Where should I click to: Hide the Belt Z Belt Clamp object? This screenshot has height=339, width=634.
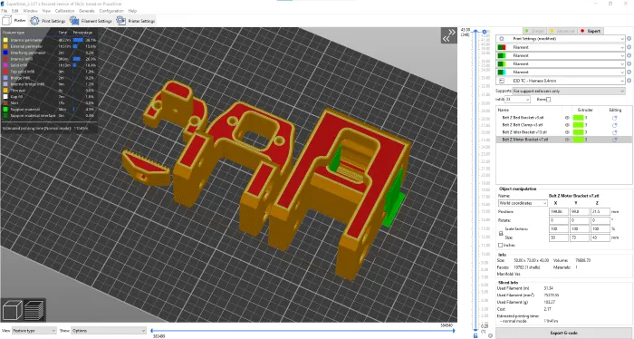(x=567, y=125)
